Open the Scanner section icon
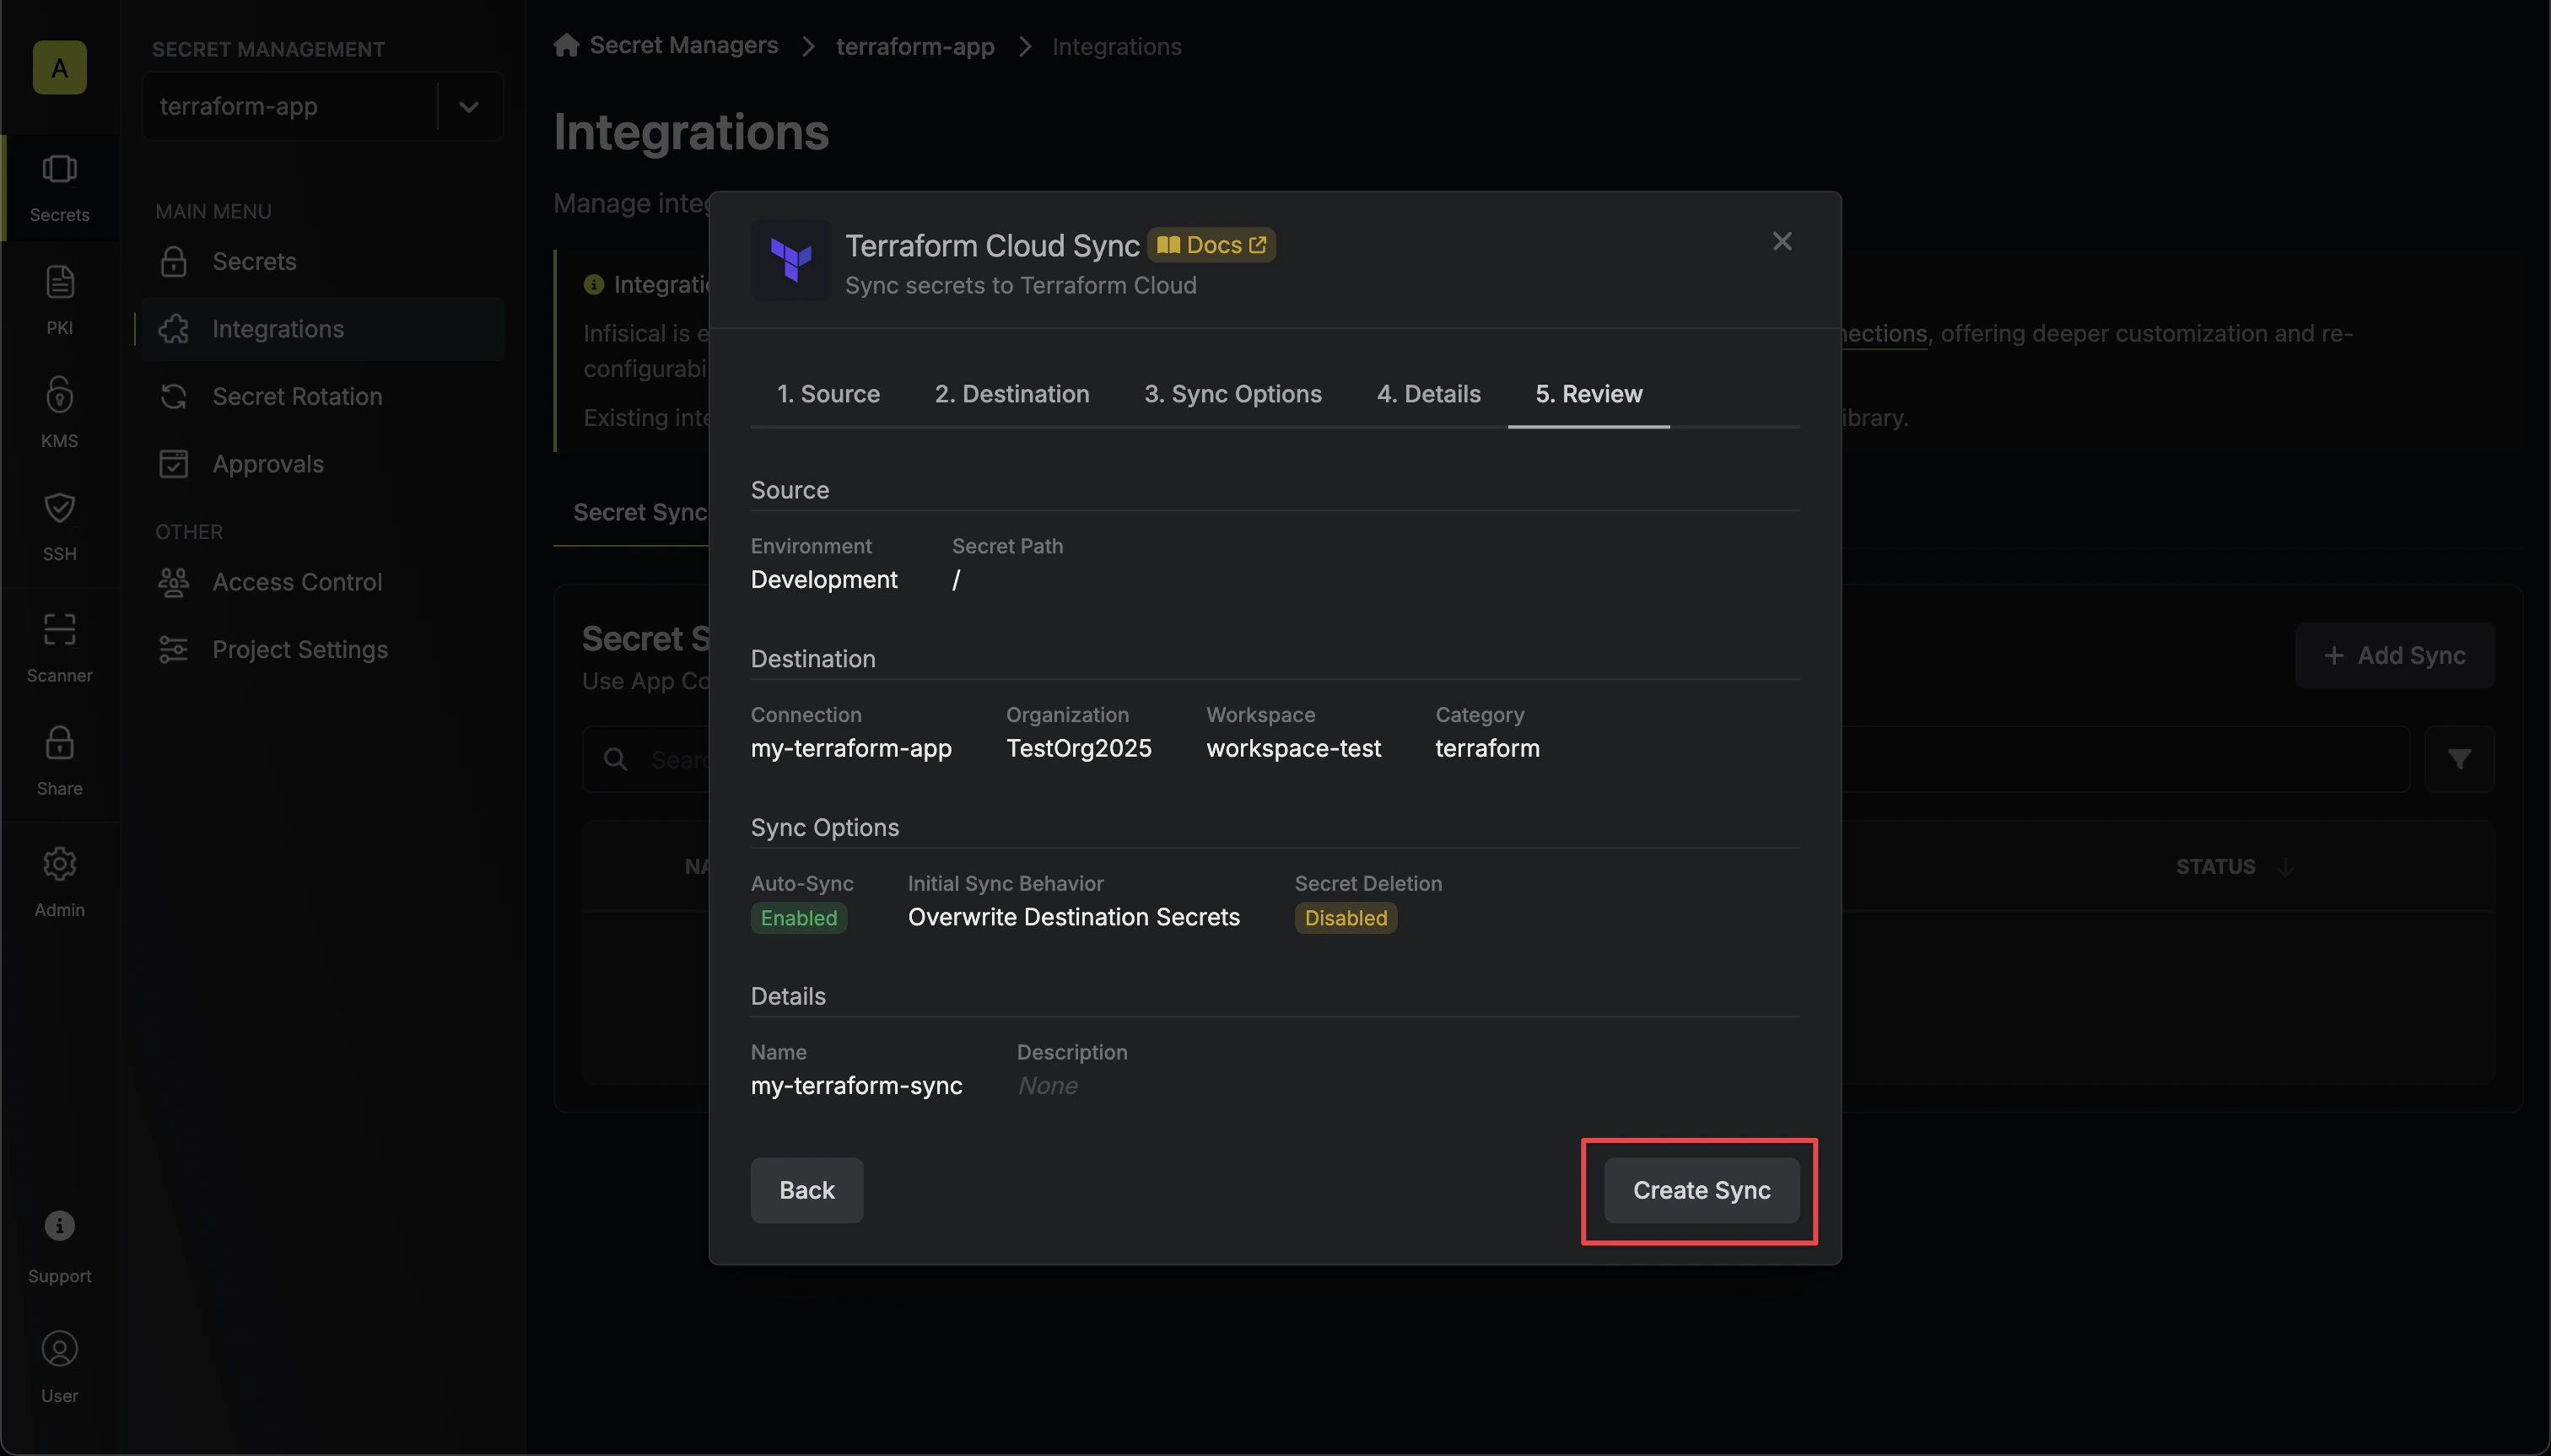Image resolution: width=2551 pixels, height=1456 pixels. [59, 647]
